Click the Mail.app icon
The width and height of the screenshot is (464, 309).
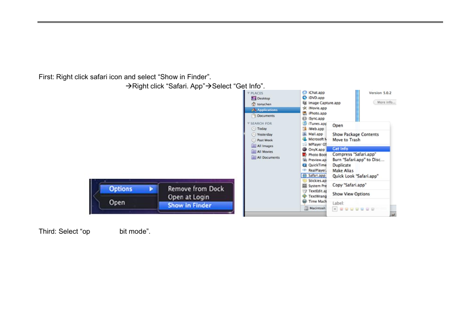[x=304, y=134]
